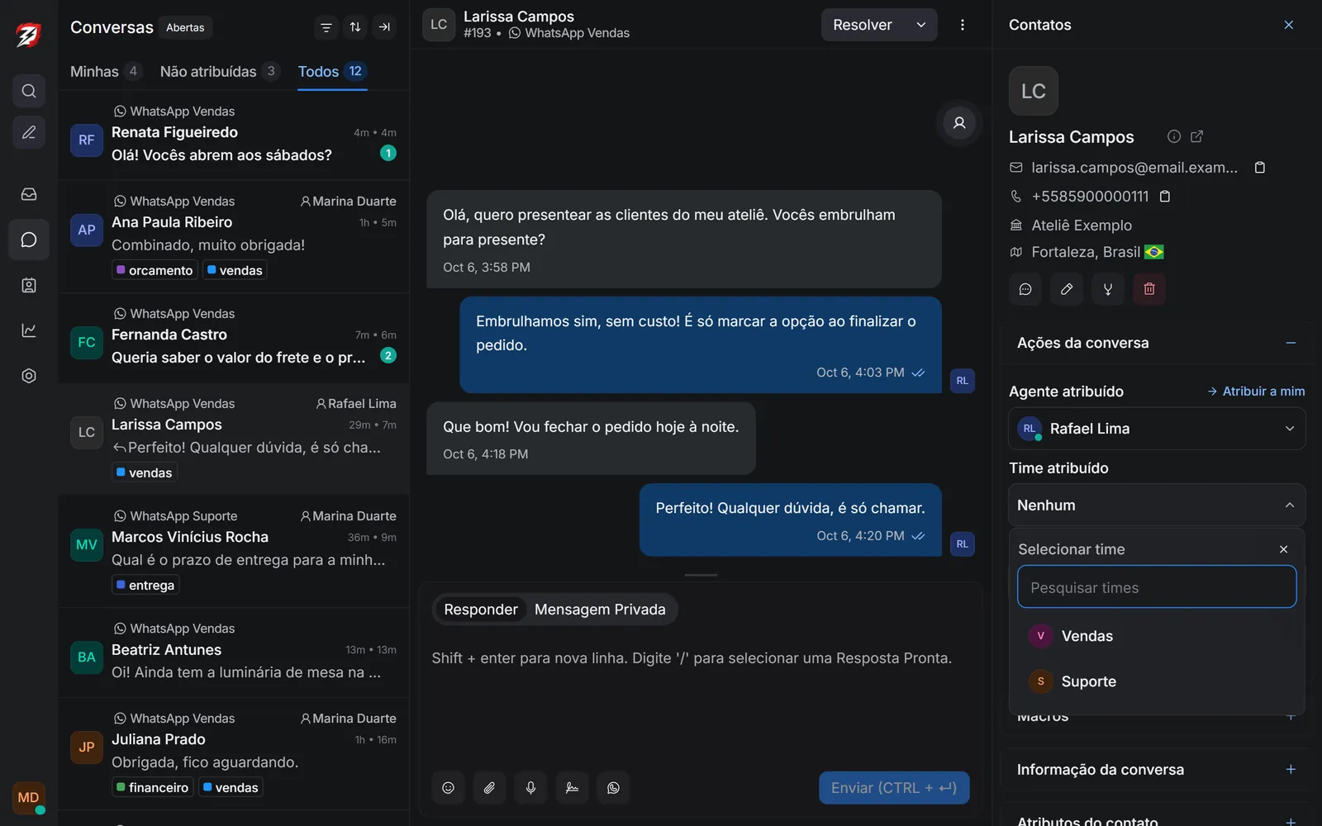Record audio with the microphone icon
Image resolution: width=1322 pixels, height=826 pixels.
tap(530, 788)
